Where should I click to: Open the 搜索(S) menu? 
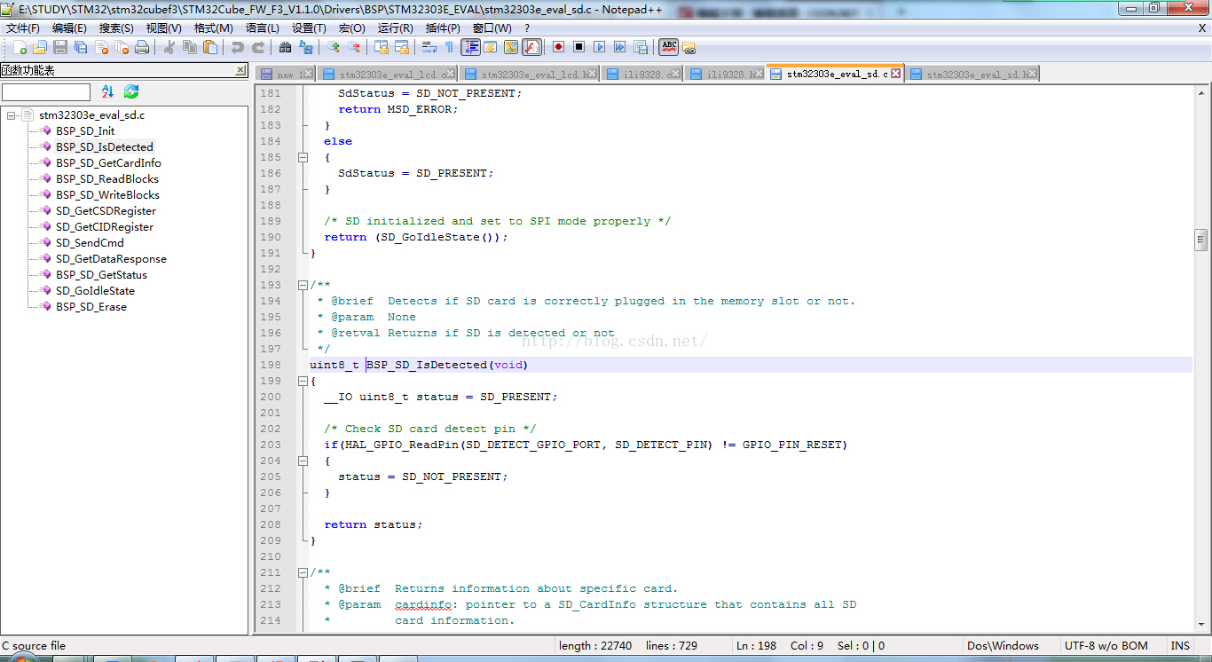pos(116,28)
